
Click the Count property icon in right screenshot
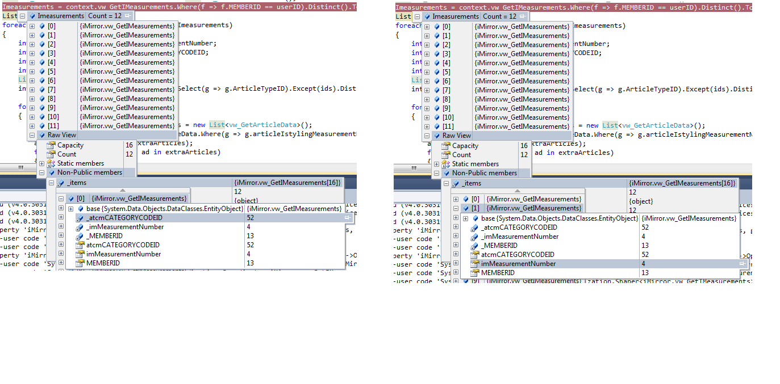point(446,155)
